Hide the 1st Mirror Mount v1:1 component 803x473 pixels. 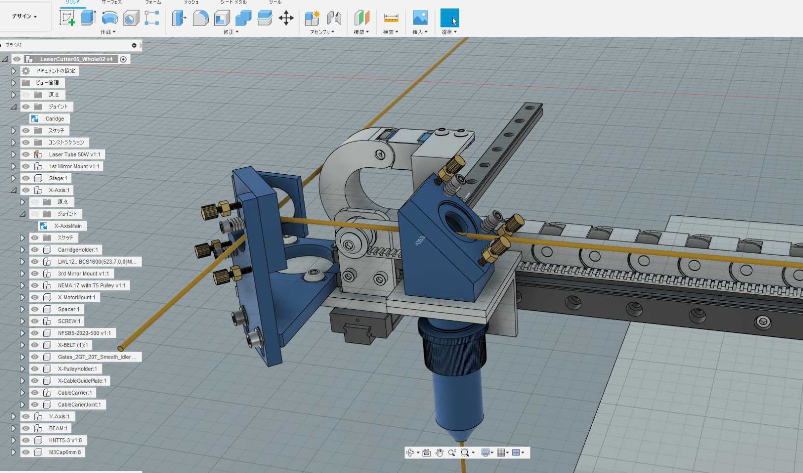click(26, 166)
